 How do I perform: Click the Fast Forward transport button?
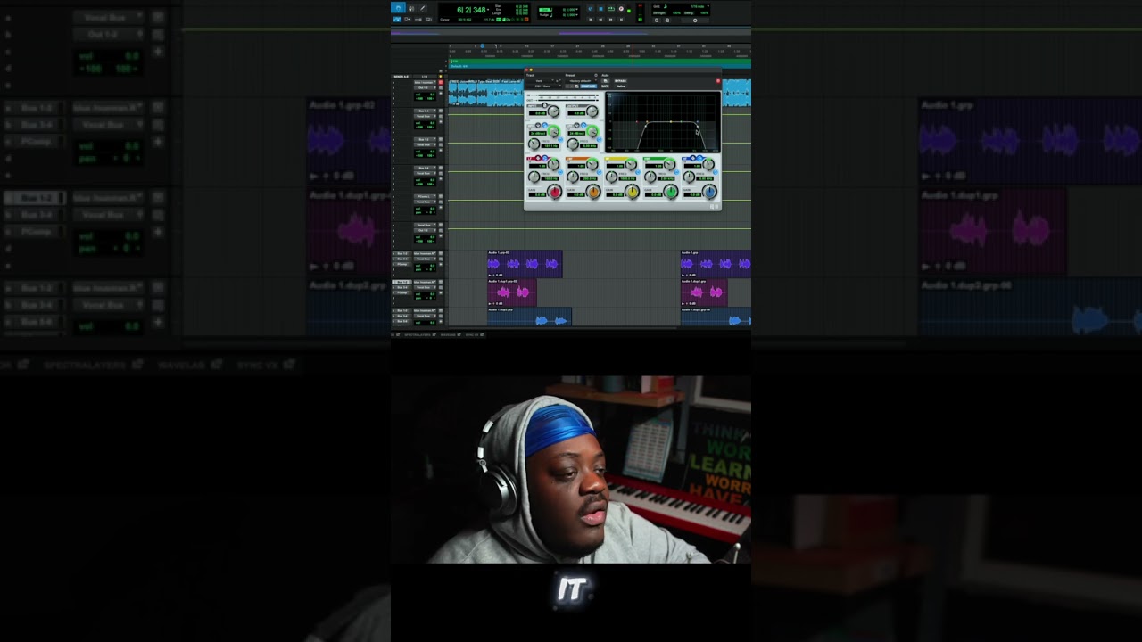point(611,19)
